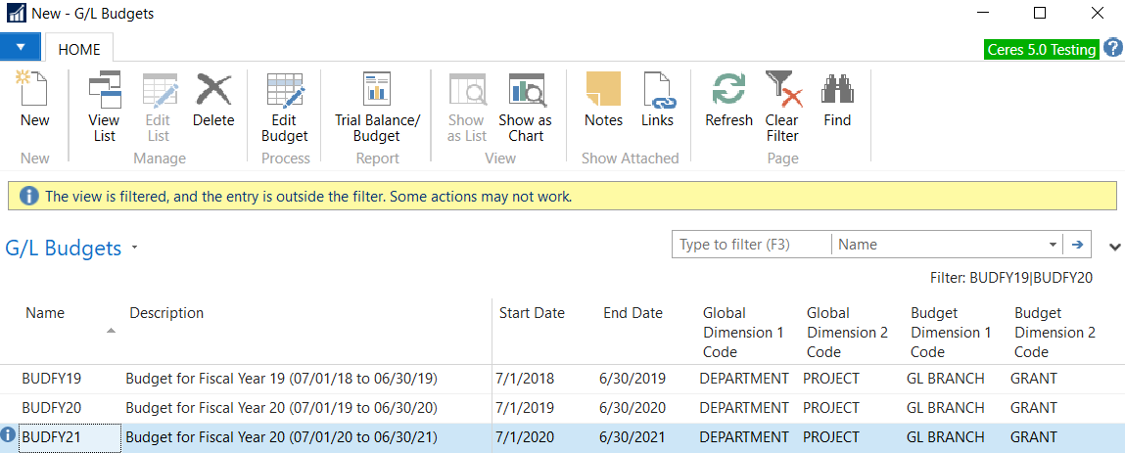The height and width of the screenshot is (453, 1125).
Task: Open Edit Budget from the ribbon
Action: [x=284, y=106]
